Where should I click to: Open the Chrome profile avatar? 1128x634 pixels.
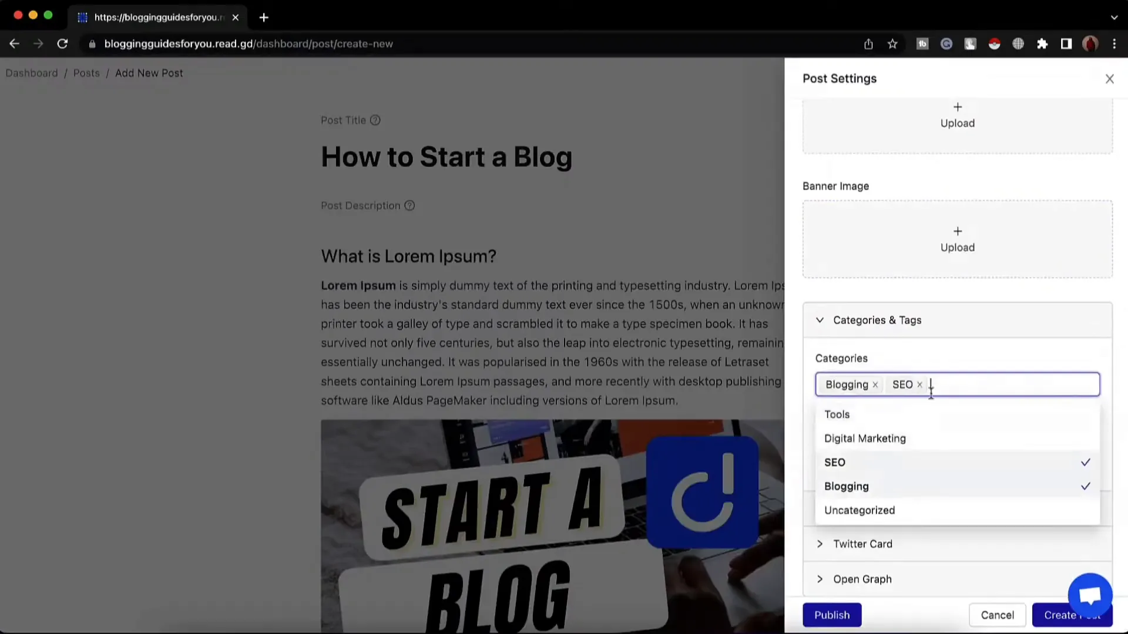point(1090,44)
